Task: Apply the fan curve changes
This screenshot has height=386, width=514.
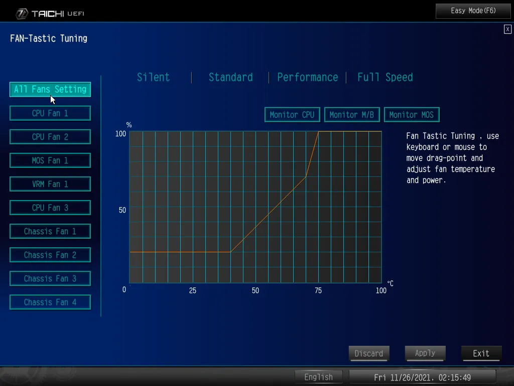Action: [x=425, y=353]
